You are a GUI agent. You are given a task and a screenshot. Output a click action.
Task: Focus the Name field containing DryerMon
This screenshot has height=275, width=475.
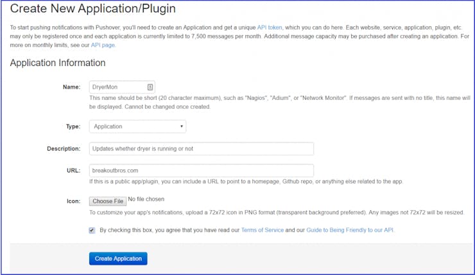click(x=122, y=87)
